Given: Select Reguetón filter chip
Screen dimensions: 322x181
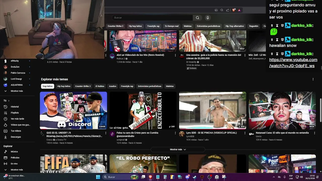Looking at the screenshot, I should (x=254, y=26).
